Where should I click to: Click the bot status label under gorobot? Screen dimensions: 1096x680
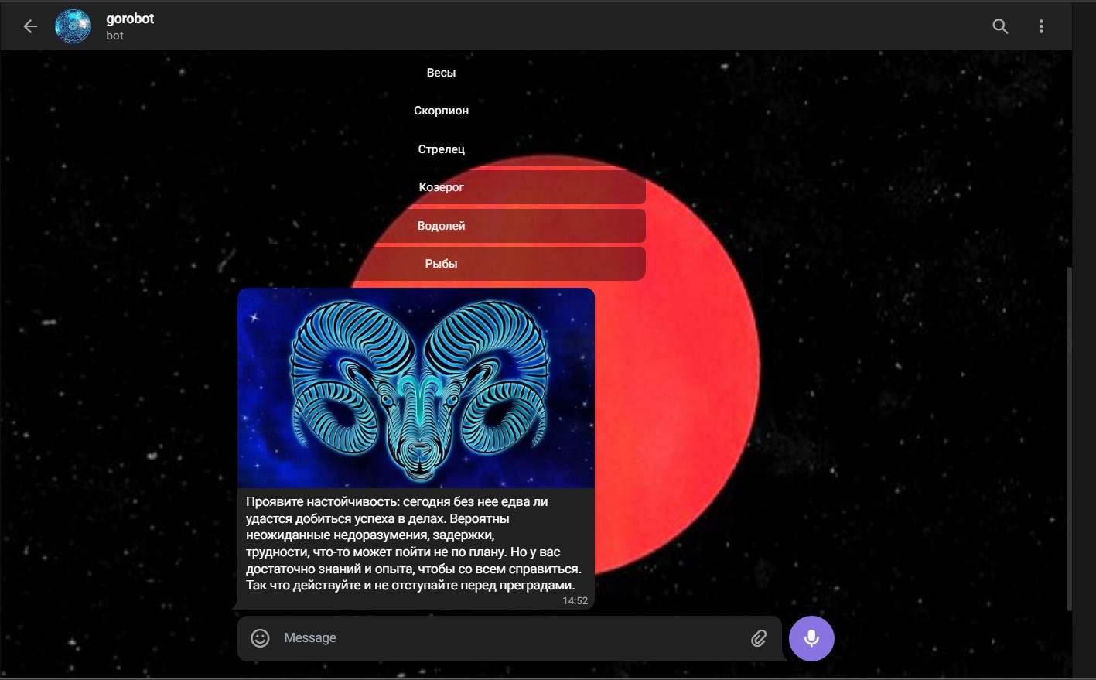point(114,36)
